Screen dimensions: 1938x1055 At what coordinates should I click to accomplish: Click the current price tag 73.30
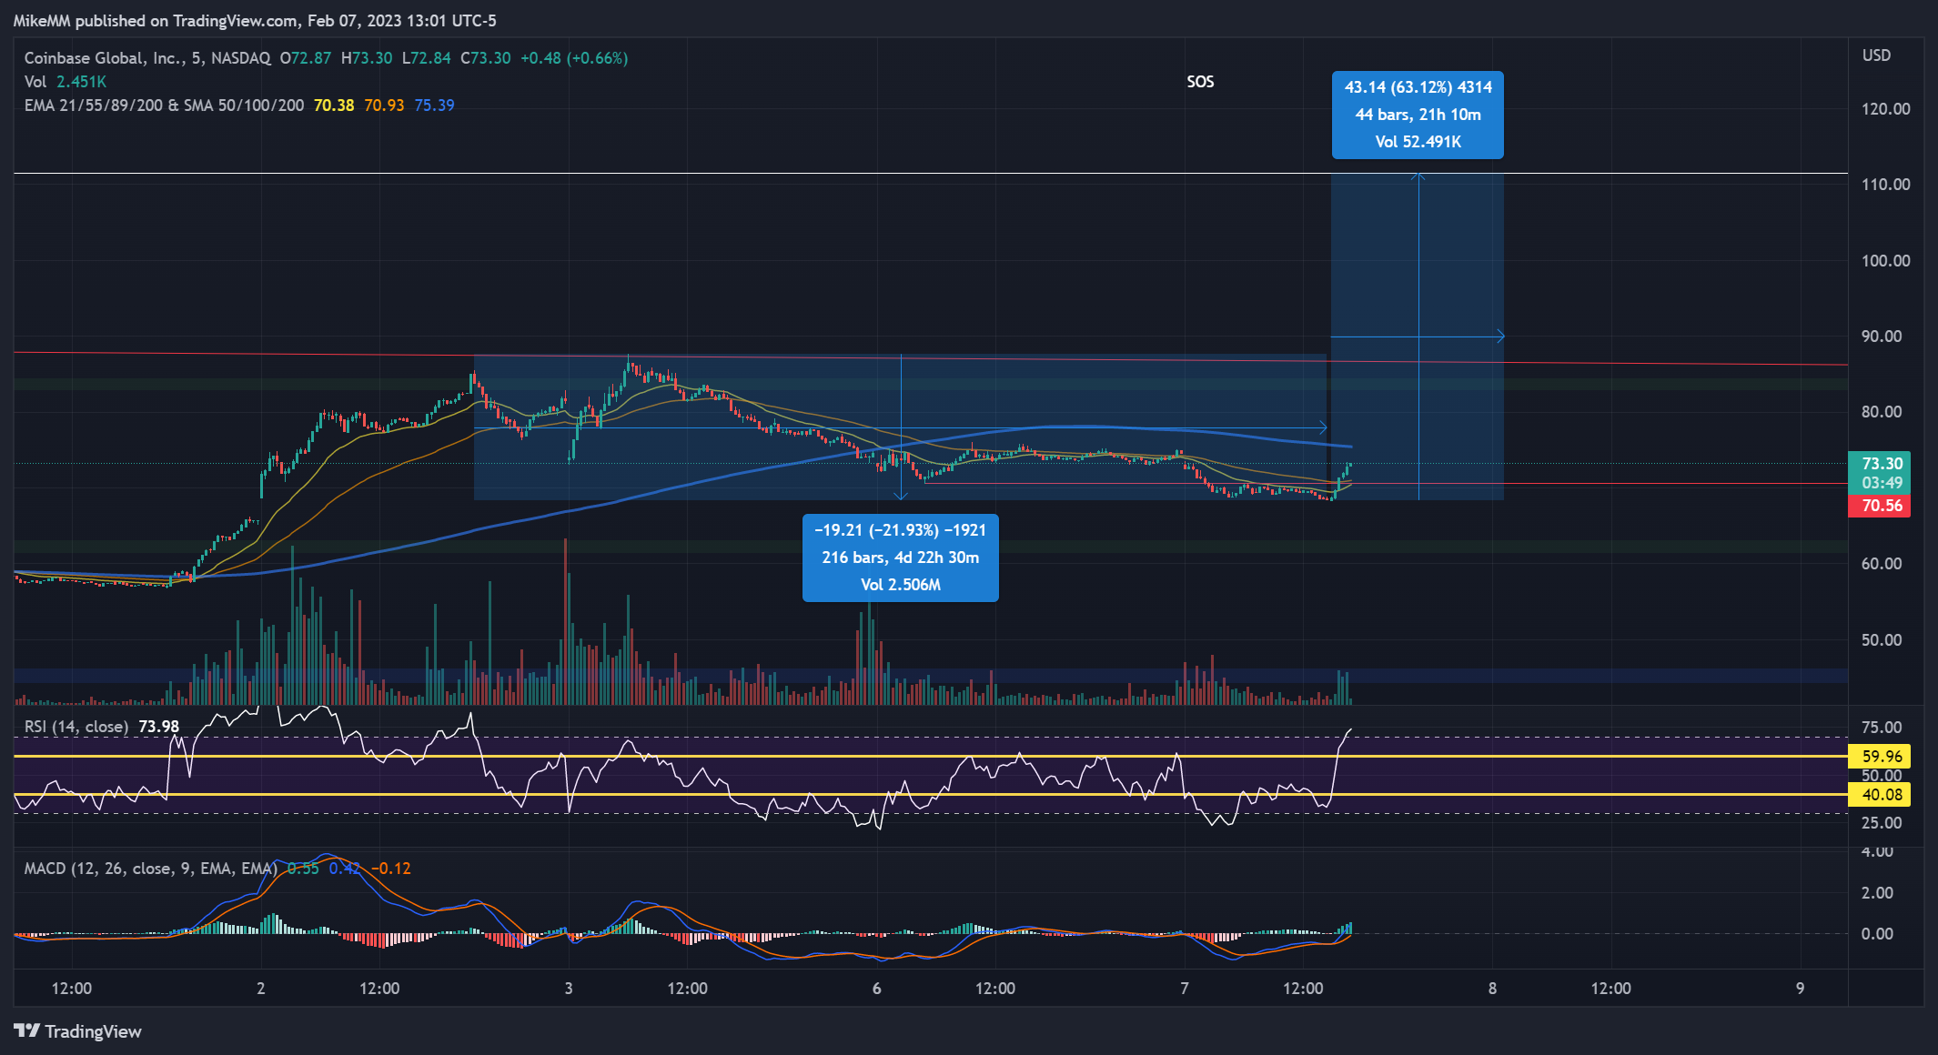pyautogui.click(x=1881, y=464)
